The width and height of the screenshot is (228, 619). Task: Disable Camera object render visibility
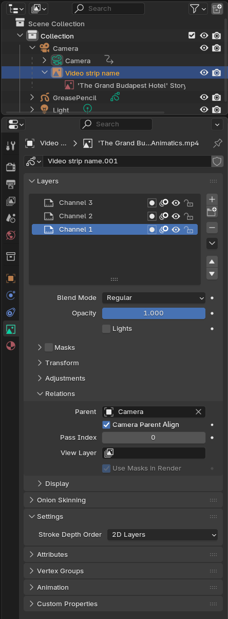(217, 48)
